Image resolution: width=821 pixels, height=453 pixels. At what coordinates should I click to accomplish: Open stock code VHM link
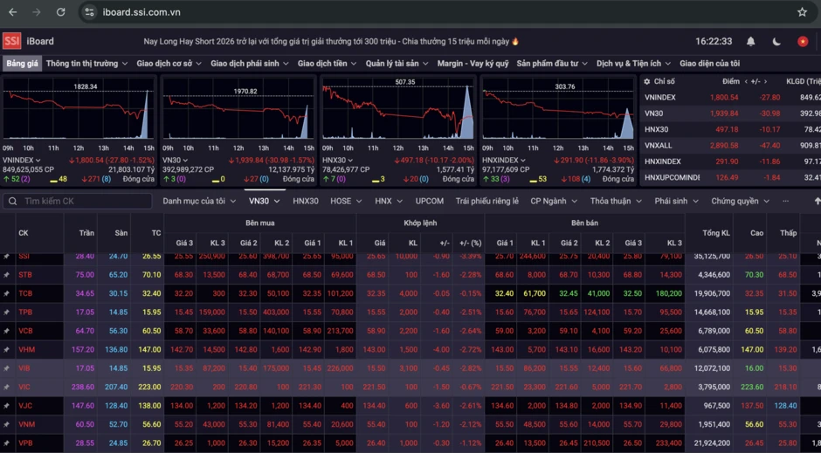[25, 349]
